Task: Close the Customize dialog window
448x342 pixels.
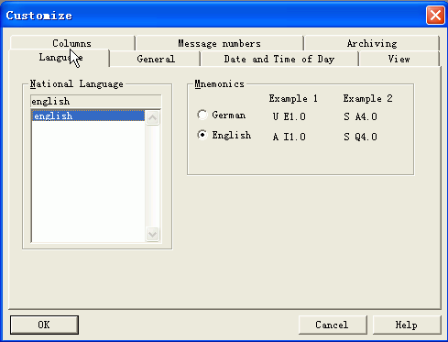Action: (x=435, y=16)
